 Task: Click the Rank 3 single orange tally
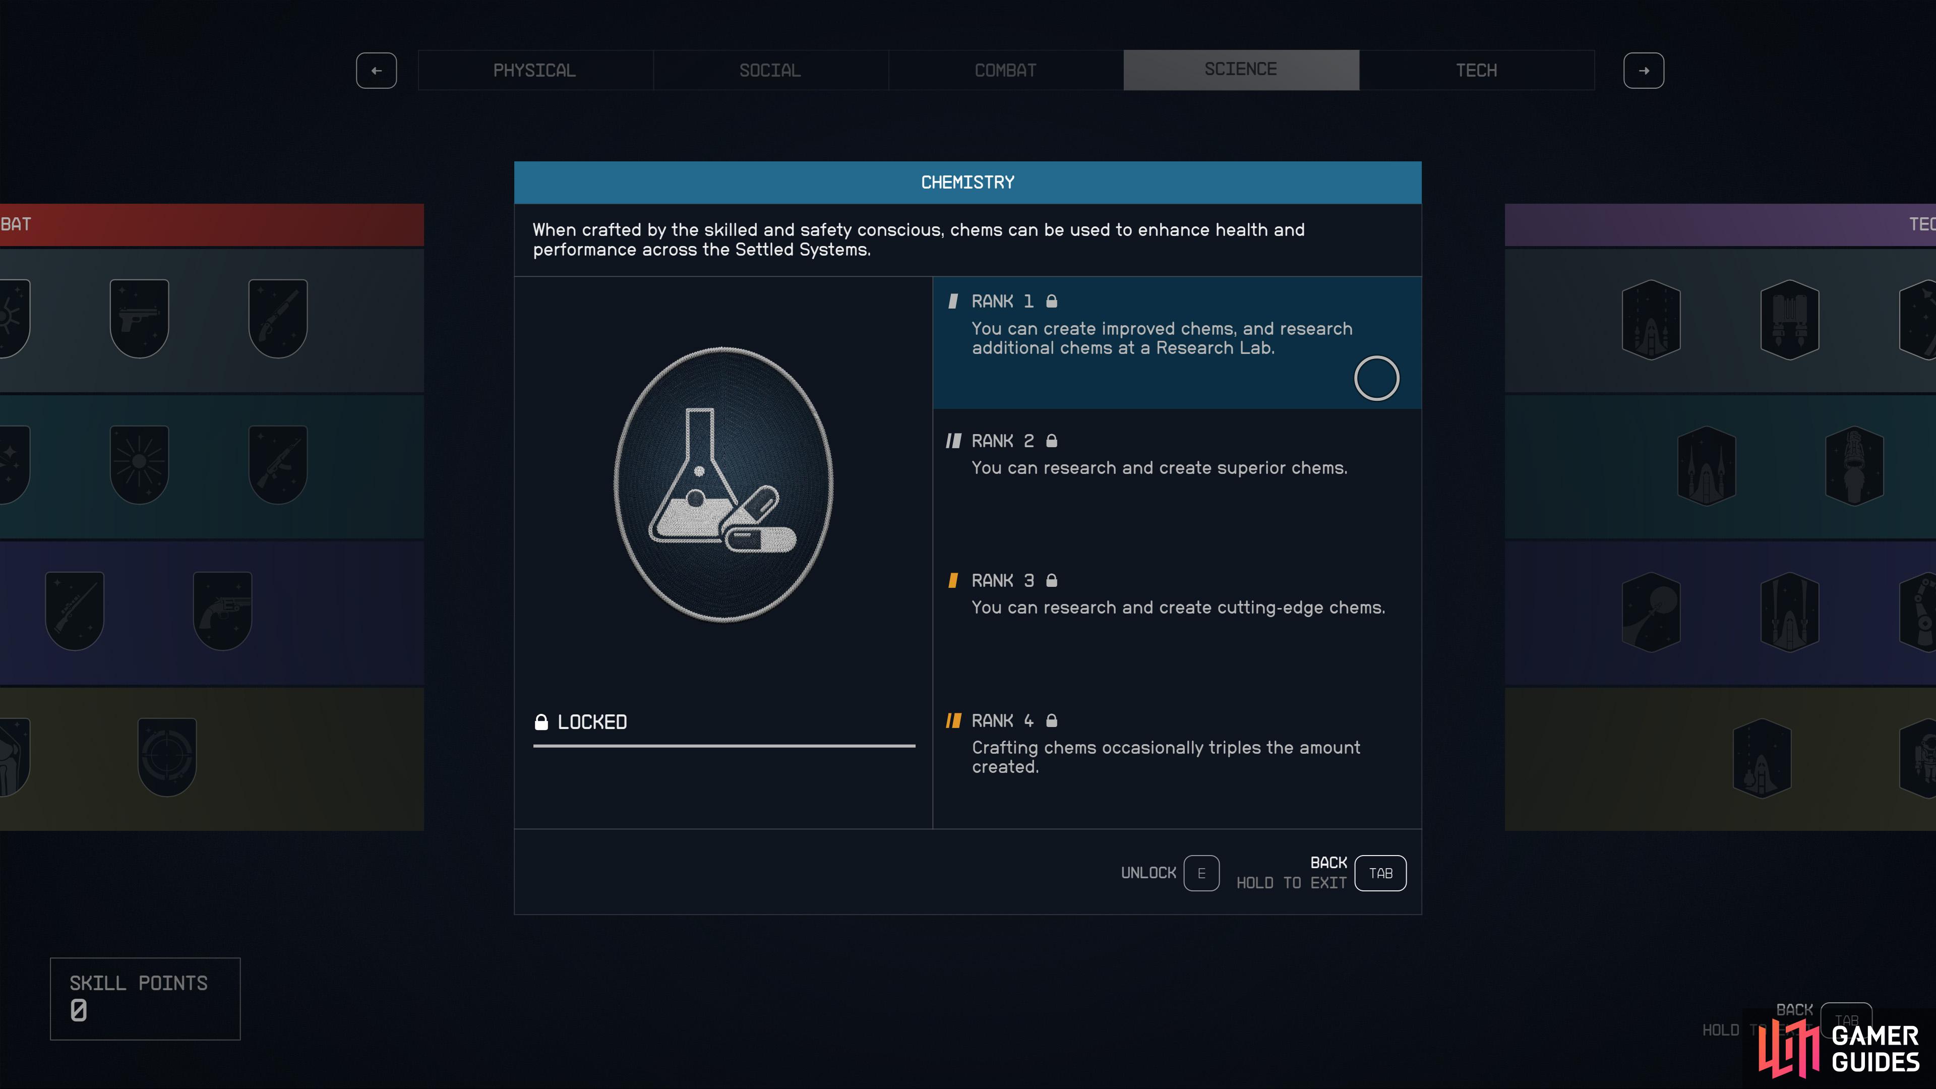coord(953,580)
